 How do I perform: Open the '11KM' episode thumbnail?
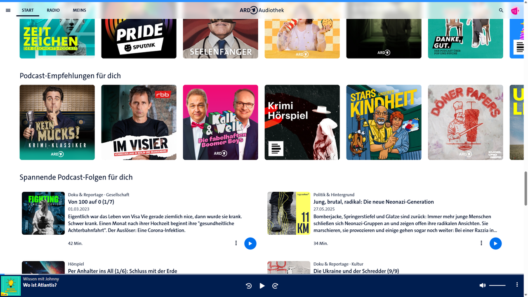coord(289,213)
